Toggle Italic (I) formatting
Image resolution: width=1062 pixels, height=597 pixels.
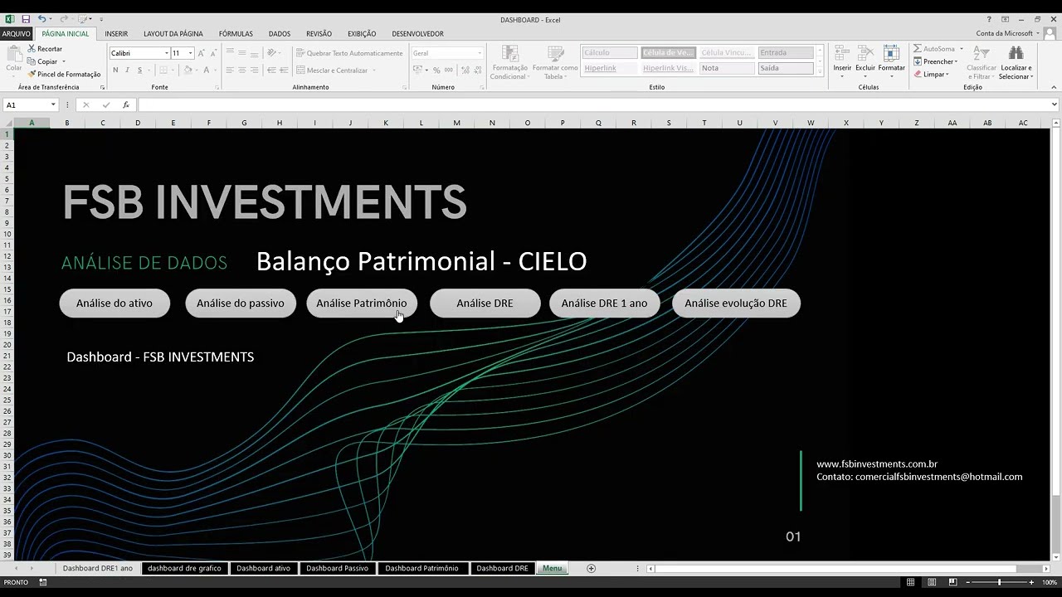coord(128,70)
